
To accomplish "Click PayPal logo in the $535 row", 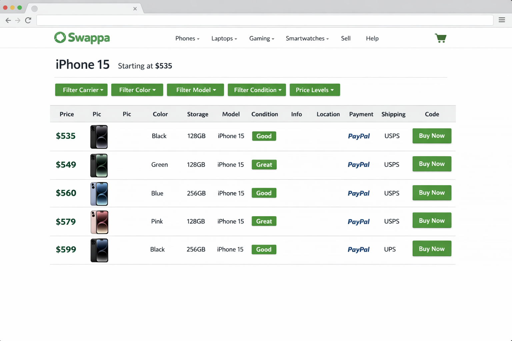I will pyautogui.click(x=359, y=136).
